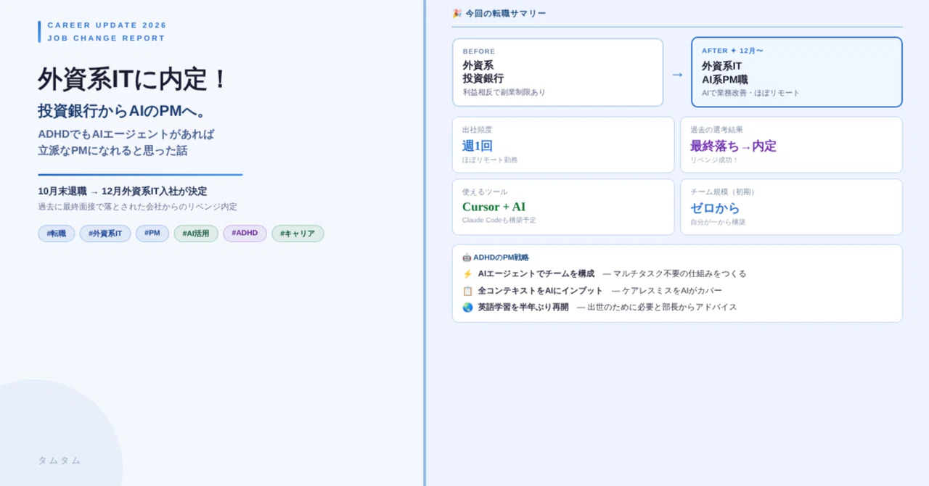Click the purple #ADHD tag

[x=245, y=234]
